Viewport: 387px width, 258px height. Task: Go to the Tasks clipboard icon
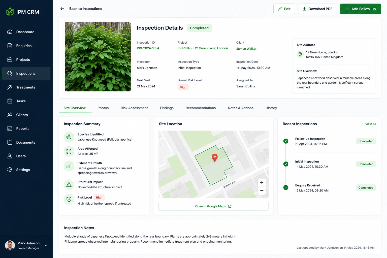pyautogui.click(x=10, y=101)
